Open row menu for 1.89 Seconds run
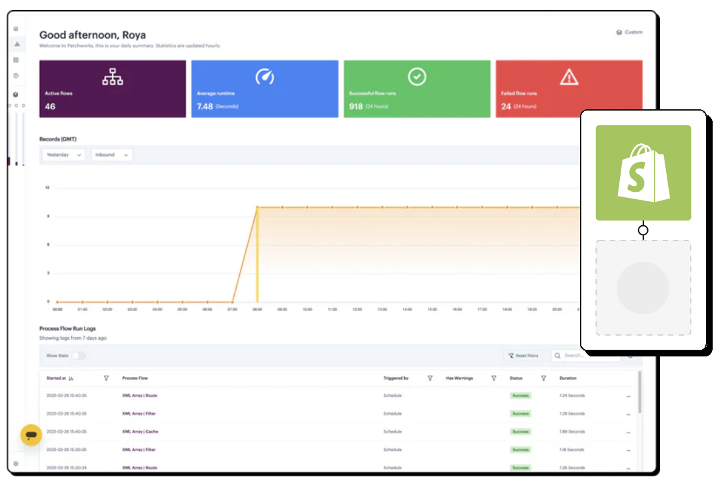The width and height of the screenshot is (724, 485). click(629, 432)
